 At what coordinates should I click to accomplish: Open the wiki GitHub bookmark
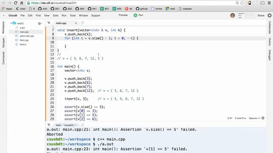tap(43, 8)
